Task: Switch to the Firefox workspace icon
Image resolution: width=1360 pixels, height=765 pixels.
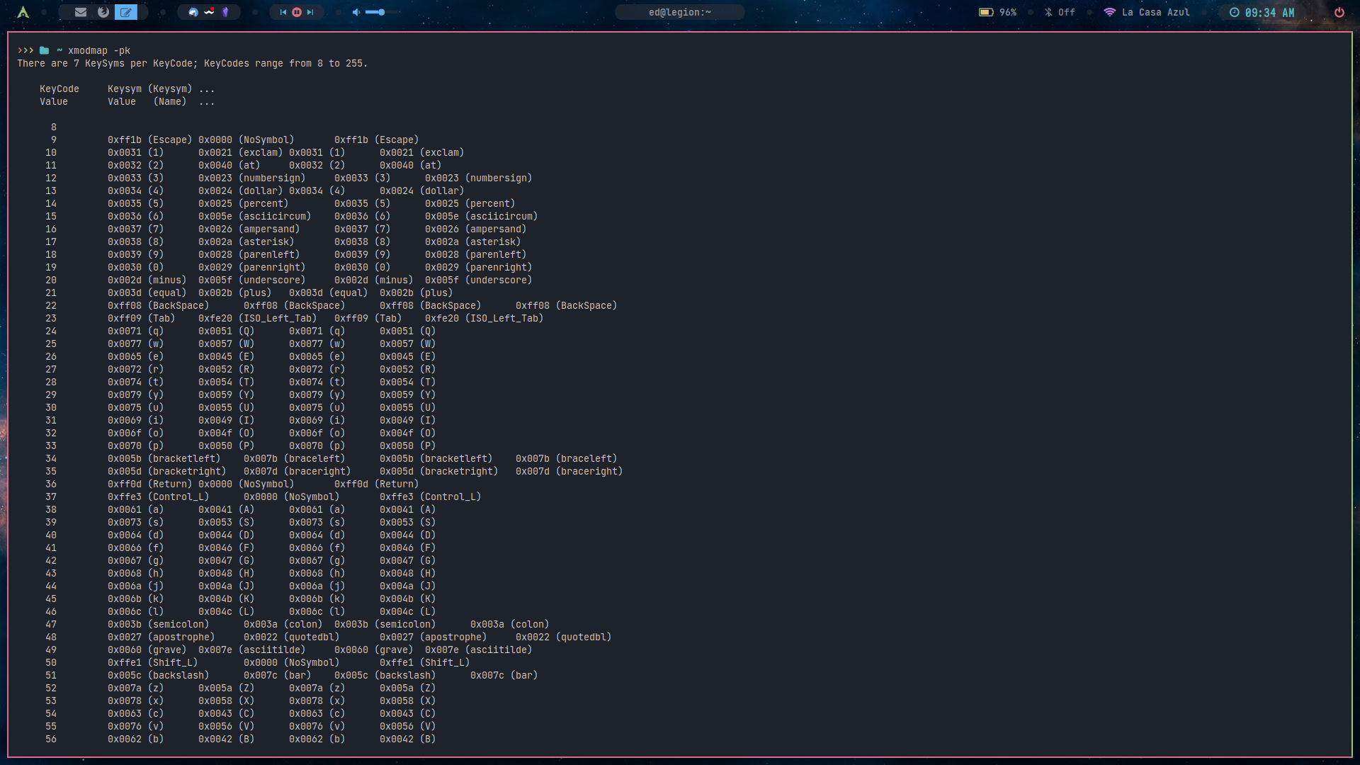Action: 103,12
